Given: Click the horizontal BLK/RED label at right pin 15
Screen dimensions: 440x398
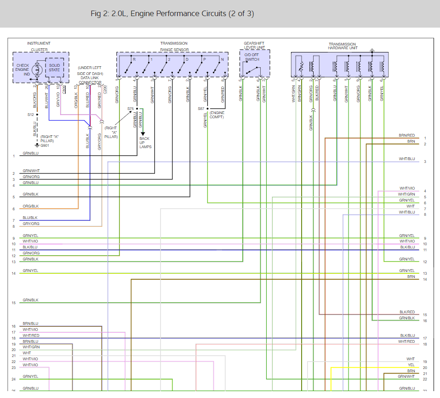Looking at the screenshot, I should pos(407,312).
